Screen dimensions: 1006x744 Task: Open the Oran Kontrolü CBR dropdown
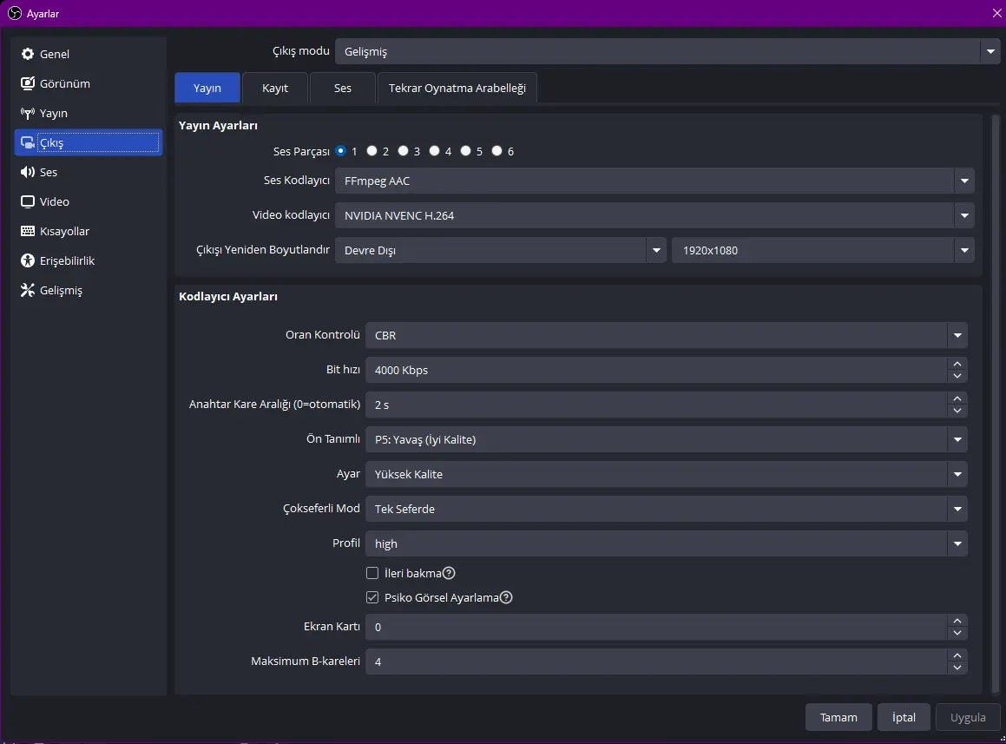tap(666, 335)
